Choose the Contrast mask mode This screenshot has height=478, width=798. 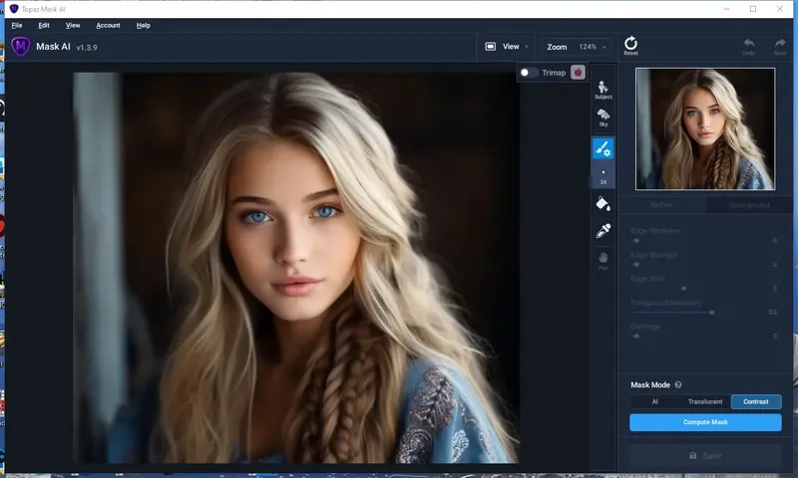point(756,401)
